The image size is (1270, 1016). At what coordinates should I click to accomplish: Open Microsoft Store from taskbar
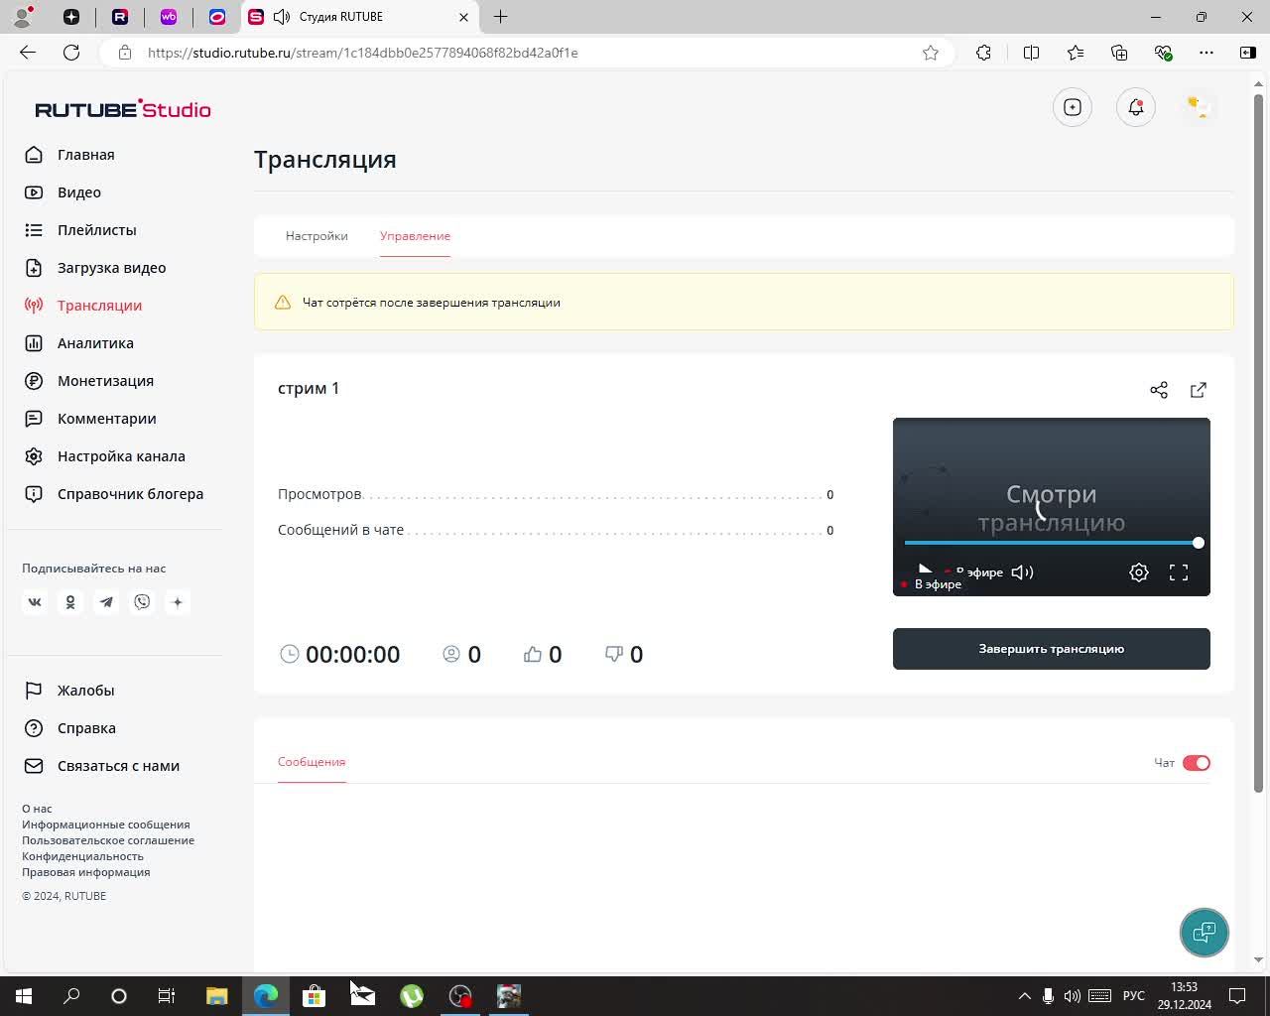pos(314,996)
